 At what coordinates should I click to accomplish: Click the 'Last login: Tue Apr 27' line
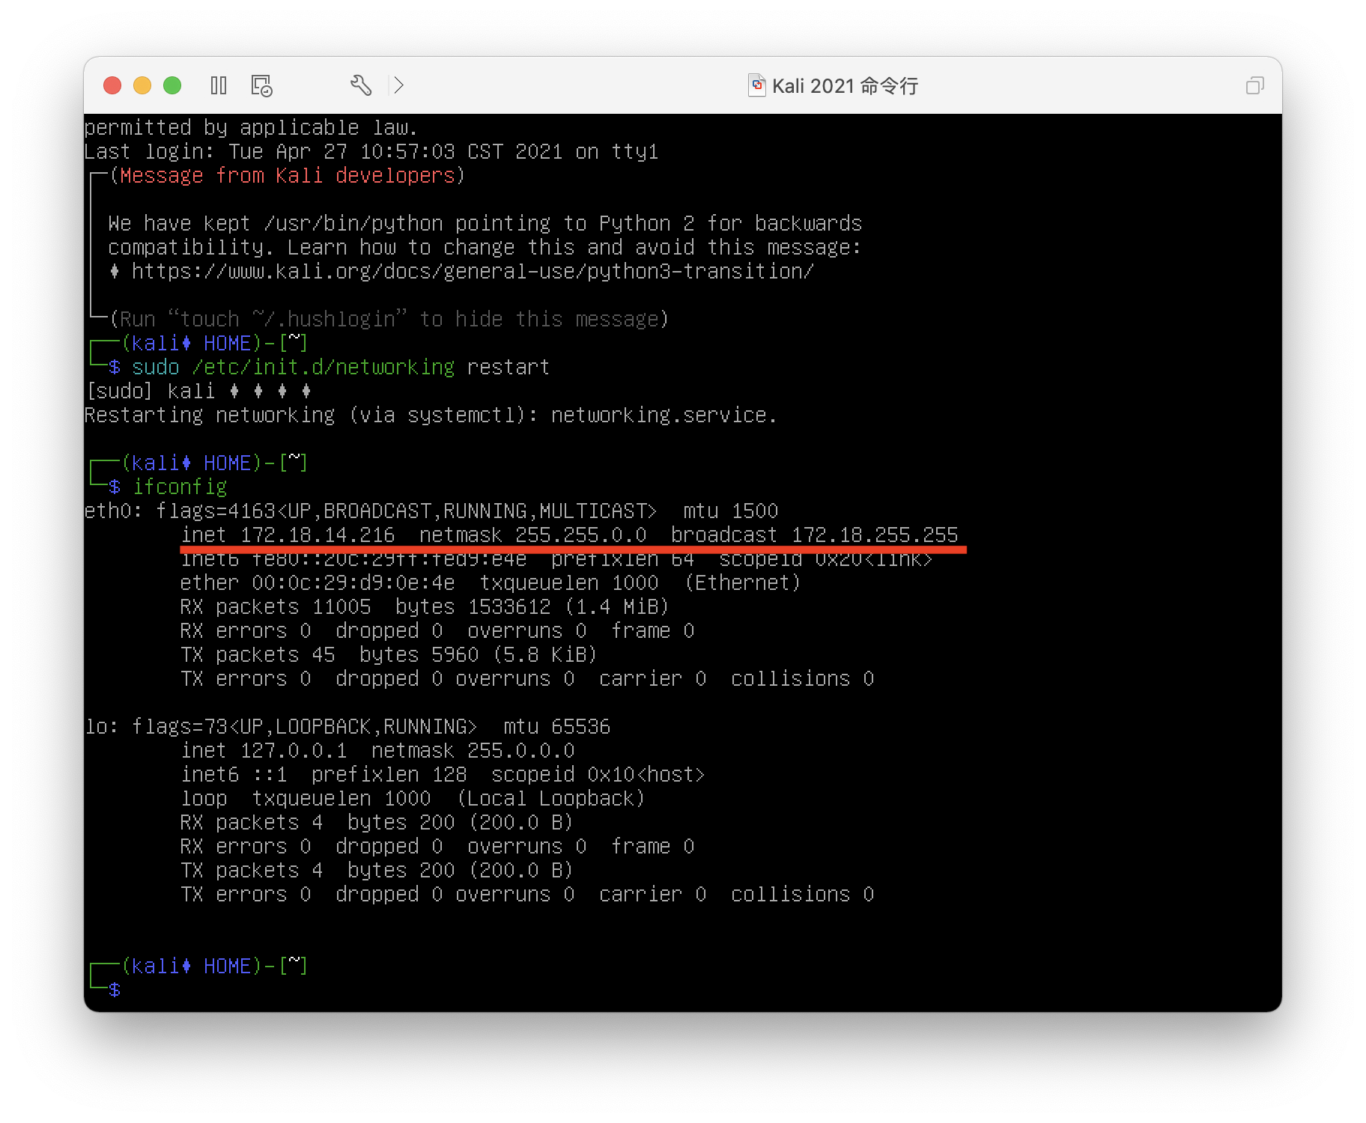coord(371,151)
